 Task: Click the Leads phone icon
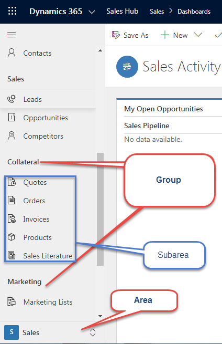[12, 99]
